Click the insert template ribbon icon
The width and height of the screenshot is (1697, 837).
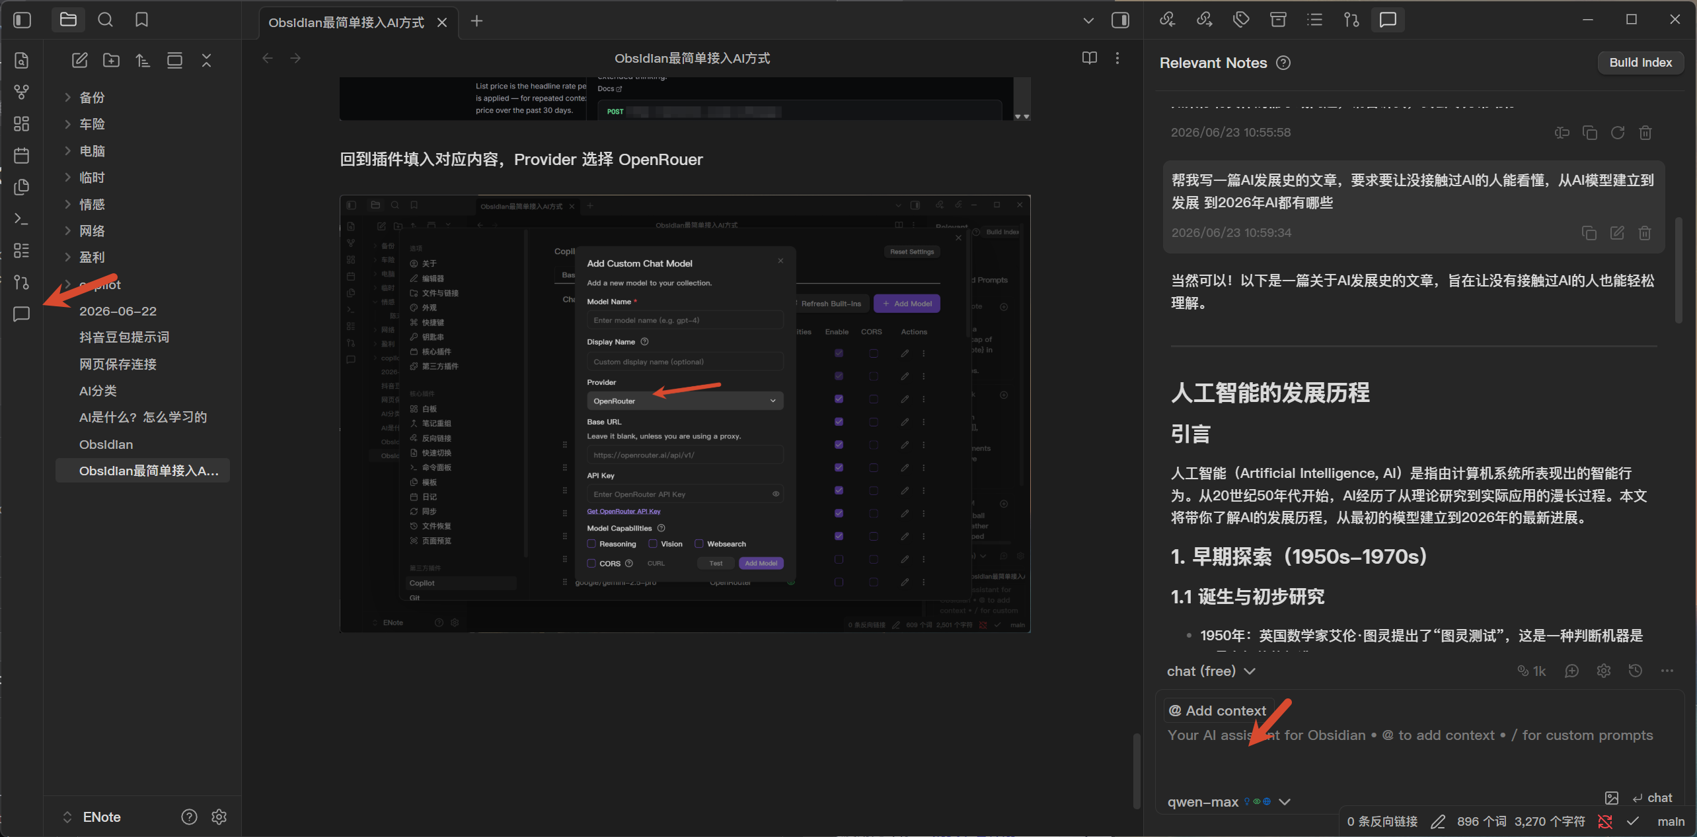pos(22,187)
